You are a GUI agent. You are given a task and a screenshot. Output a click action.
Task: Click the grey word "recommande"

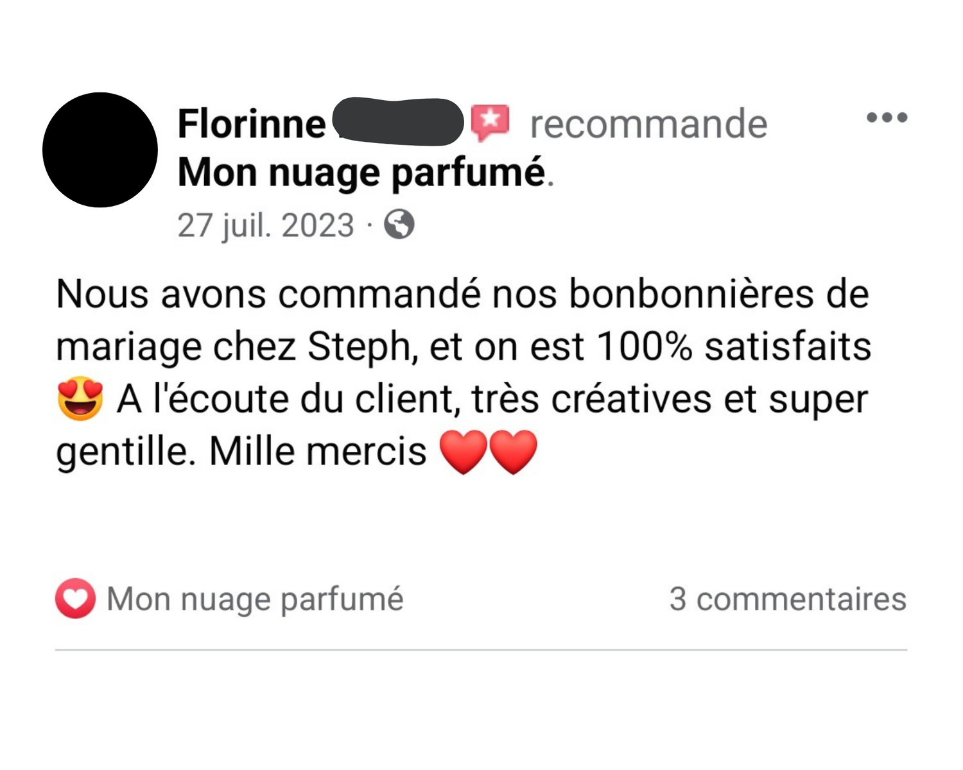click(x=648, y=124)
